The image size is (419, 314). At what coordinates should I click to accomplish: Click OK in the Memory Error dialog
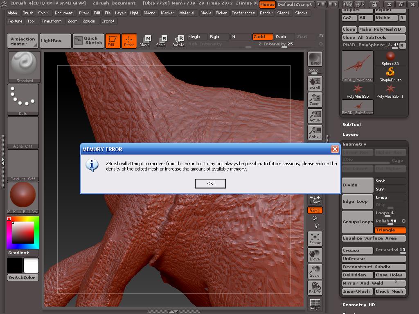[x=210, y=184]
